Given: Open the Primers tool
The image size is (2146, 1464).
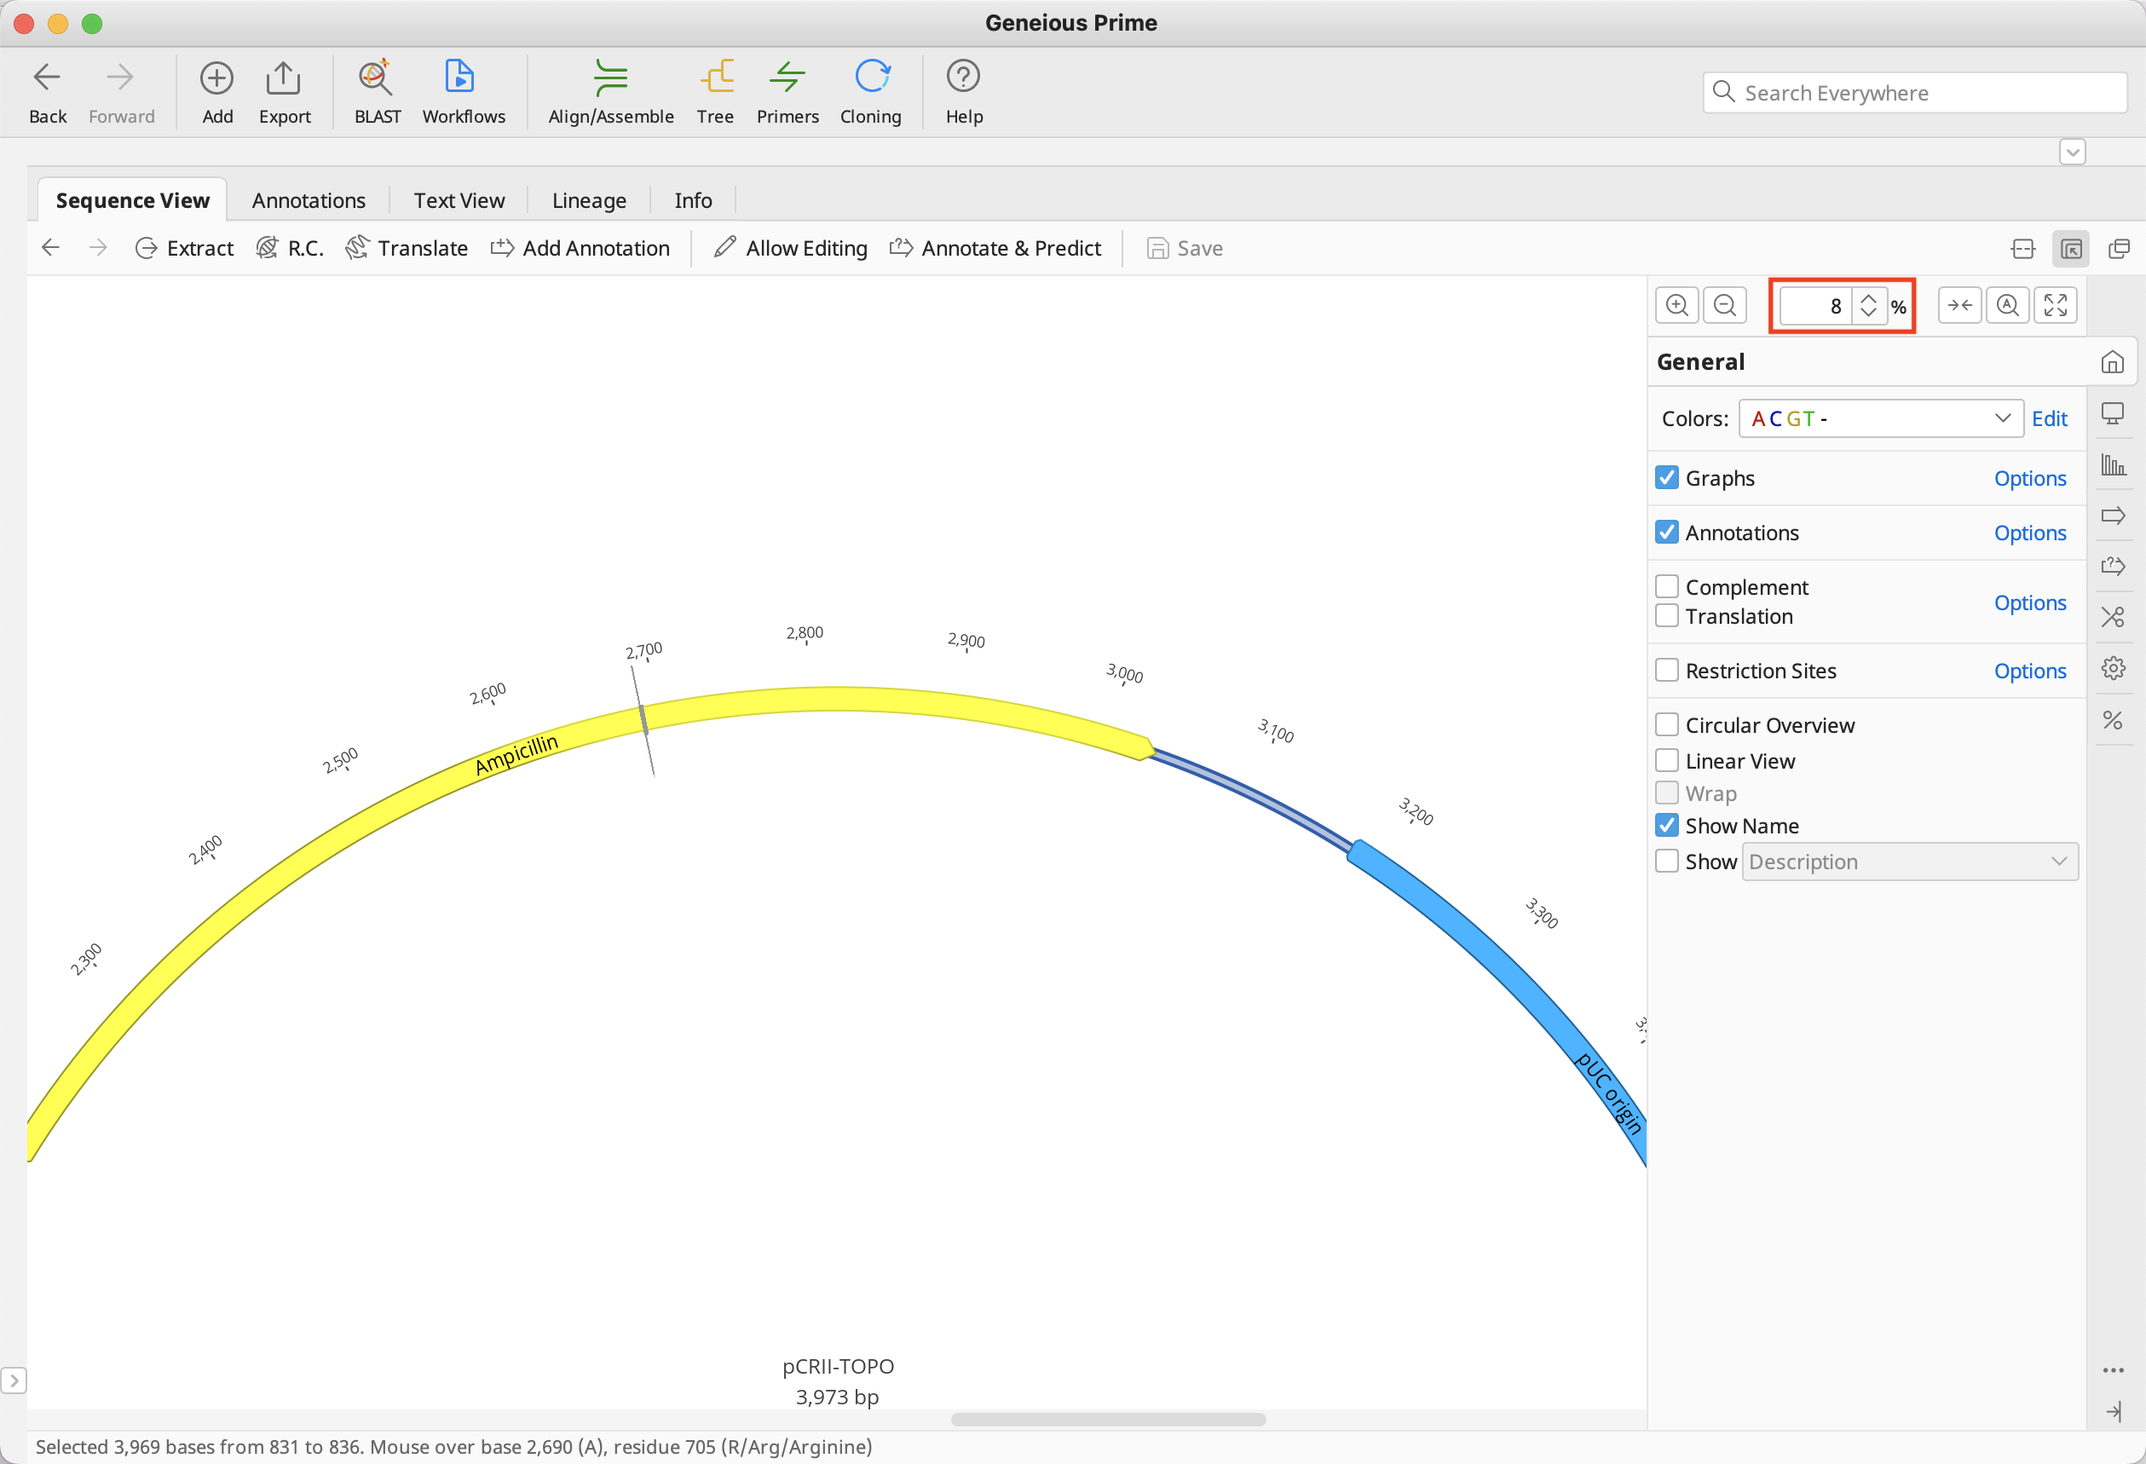Looking at the screenshot, I should click(787, 79).
